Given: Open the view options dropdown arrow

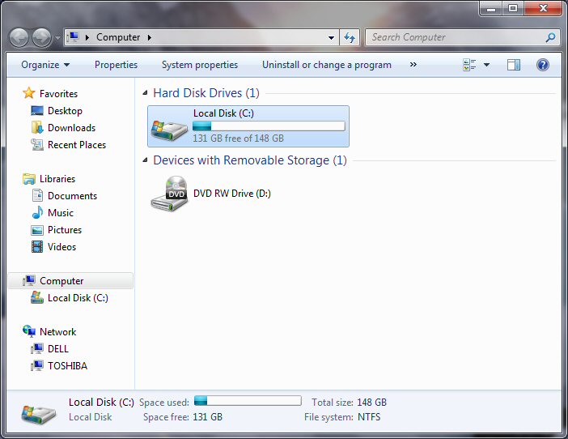Looking at the screenshot, I should (x=486, y=65).
